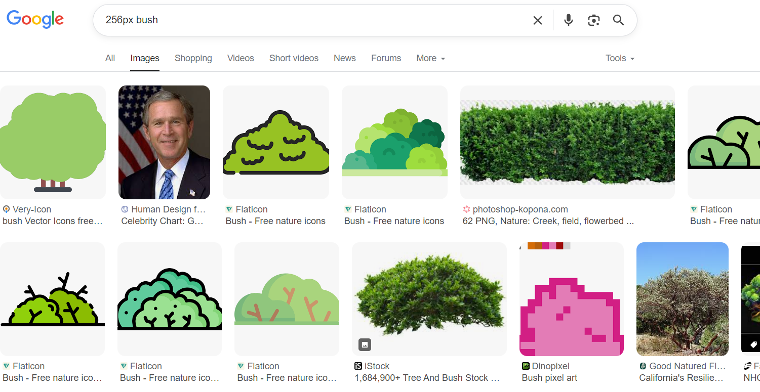Open the 'bush Vector Icons free' link
This screenshot has height=392, width=760.
coord(53,221)
